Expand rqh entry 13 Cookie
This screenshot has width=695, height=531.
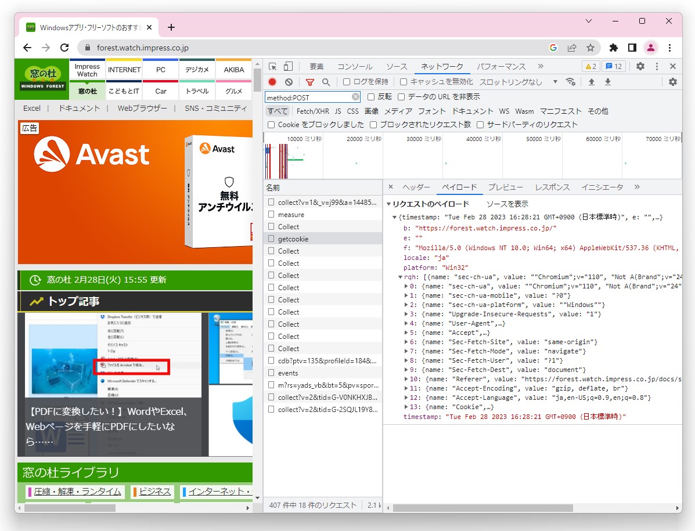(x=406, y=407)
